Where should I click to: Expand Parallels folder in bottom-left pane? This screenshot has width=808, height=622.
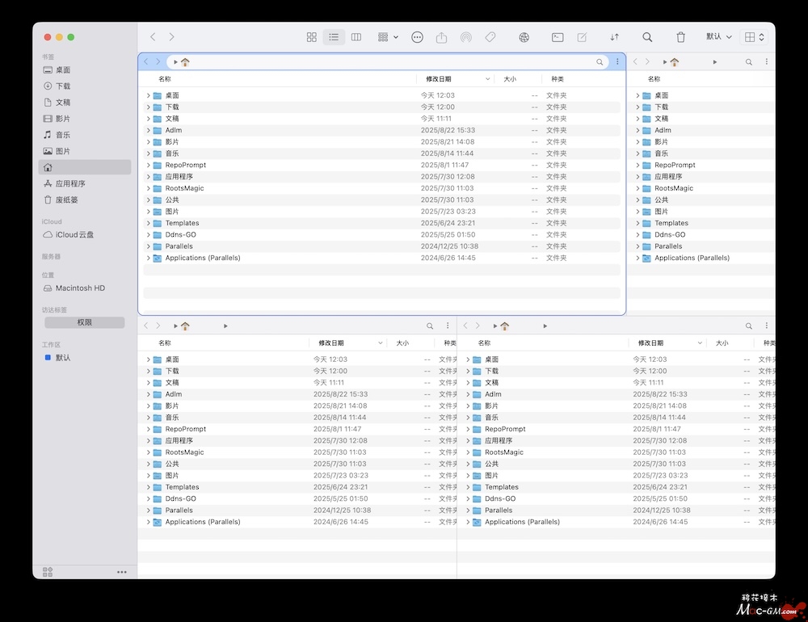click(x=149, y=511)
